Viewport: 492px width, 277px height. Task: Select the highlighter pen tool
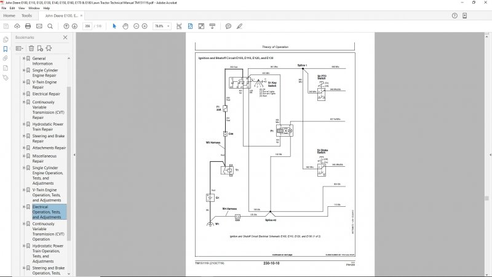pyautogui.click(x=239, y=26)
